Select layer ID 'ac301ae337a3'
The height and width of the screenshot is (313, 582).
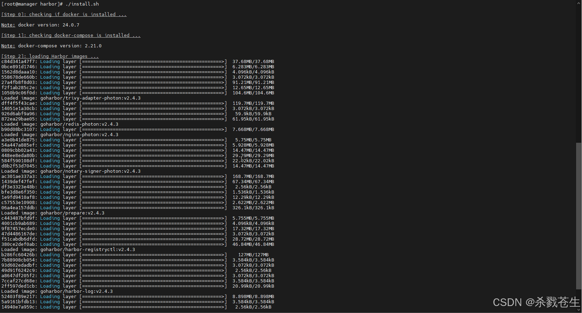[x=18, y=177]
